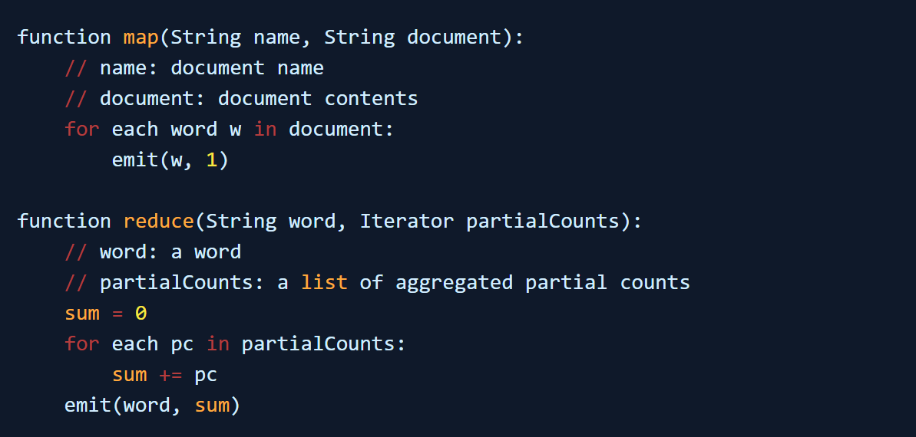Click the word "aggregated" in the comment
This screenshot has height=437, width=916.
[x=453, y=282]
